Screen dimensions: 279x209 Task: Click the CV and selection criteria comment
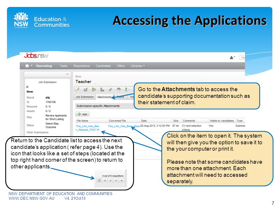point(192,128)
